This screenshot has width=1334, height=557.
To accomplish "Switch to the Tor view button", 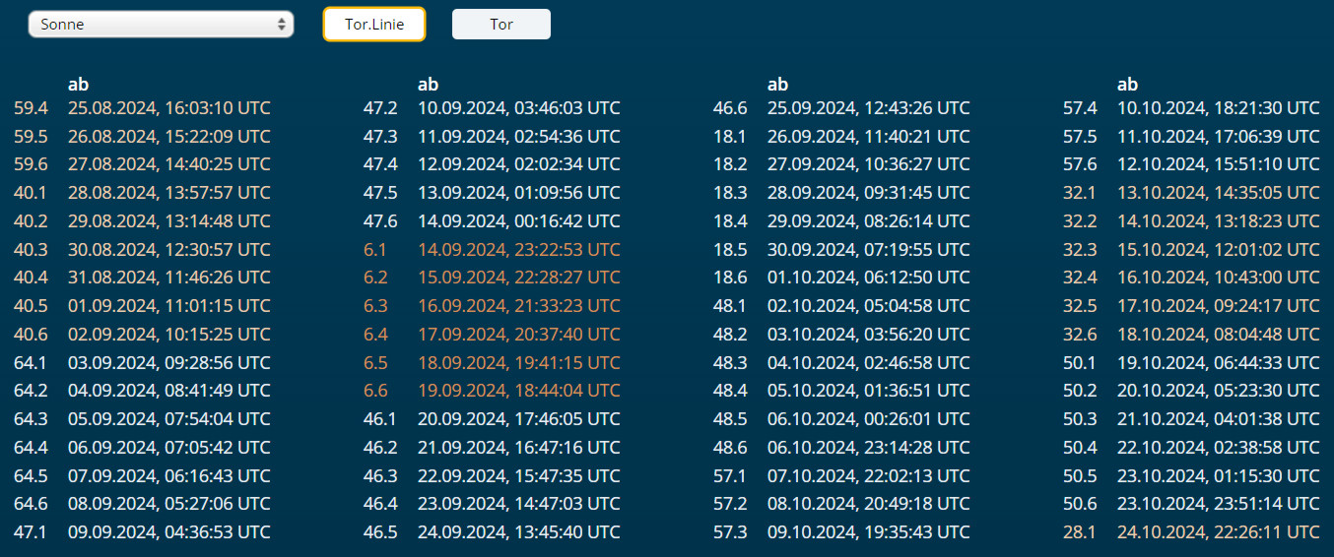I will pyautogui.click(x=500, y=25).
